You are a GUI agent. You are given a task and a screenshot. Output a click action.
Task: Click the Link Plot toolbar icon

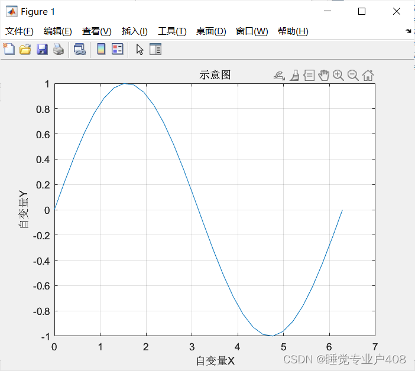tap(79, 50)
